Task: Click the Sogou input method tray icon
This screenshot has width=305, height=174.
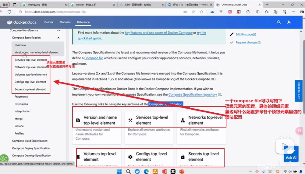Action: click(x=278, y=172)
